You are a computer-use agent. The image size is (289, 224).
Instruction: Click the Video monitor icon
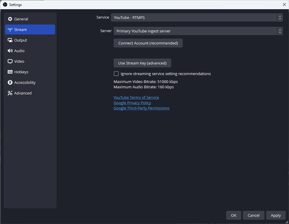tap(10, 61)
